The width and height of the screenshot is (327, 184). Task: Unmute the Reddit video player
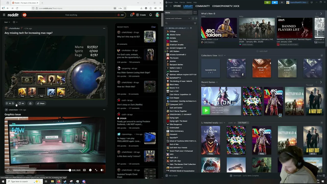point(102,170)
